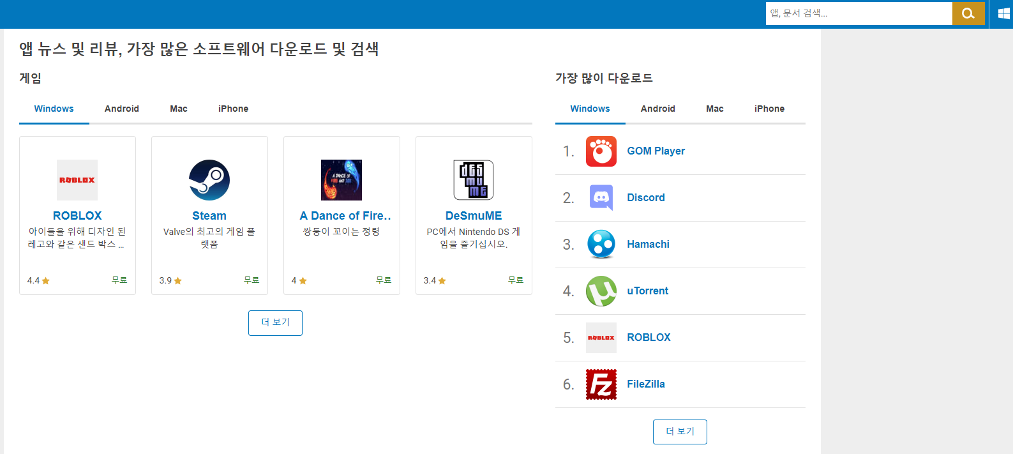Switch most downloaded list to Mac tab
The width and height of the screenshot is (1013, 454).
point(715,109)
